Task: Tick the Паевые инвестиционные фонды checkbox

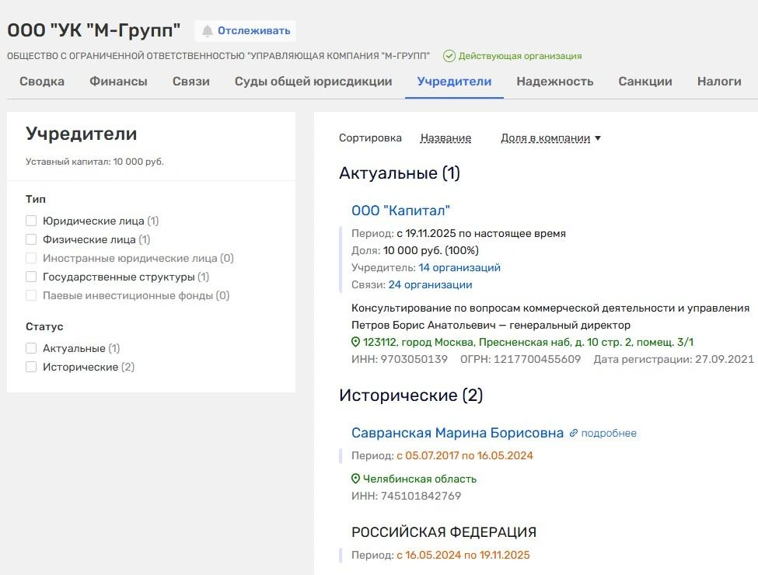Action: [31, 295]
